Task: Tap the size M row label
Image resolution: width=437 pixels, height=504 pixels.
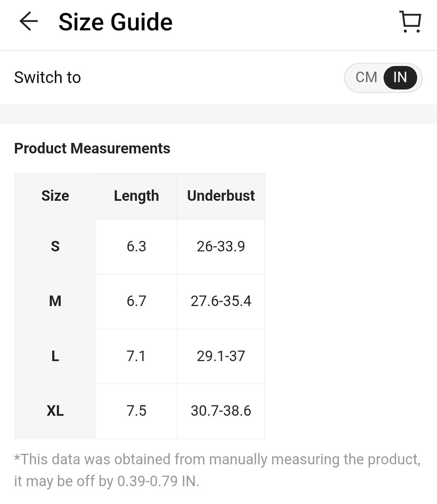Action: click(x=55, y=301)
